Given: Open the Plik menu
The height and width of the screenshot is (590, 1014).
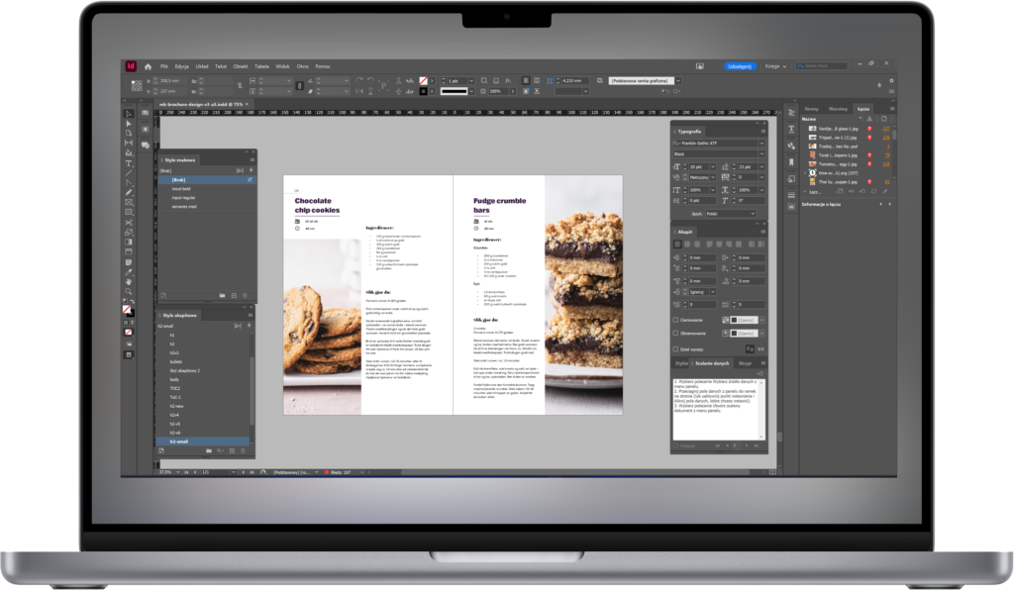Looking at the screenshot, I should coord(164,66).
